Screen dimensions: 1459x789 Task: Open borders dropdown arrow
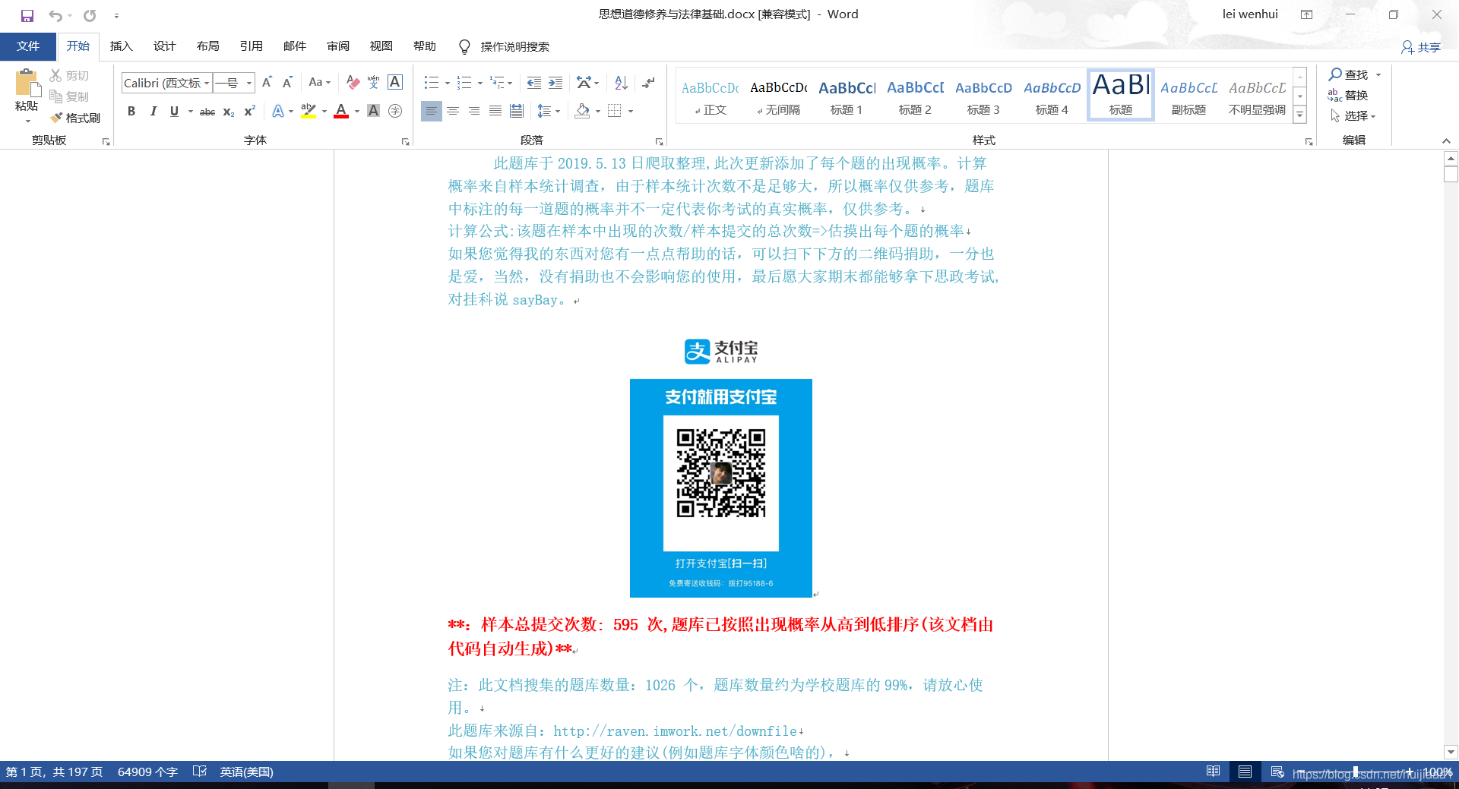[x=631, y=112]
